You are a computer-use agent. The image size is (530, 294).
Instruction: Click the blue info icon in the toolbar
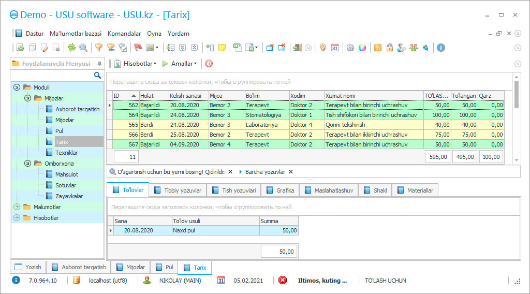[441, 48]
